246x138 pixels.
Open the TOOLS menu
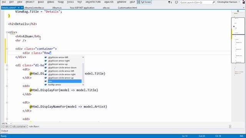pos(70,2)
